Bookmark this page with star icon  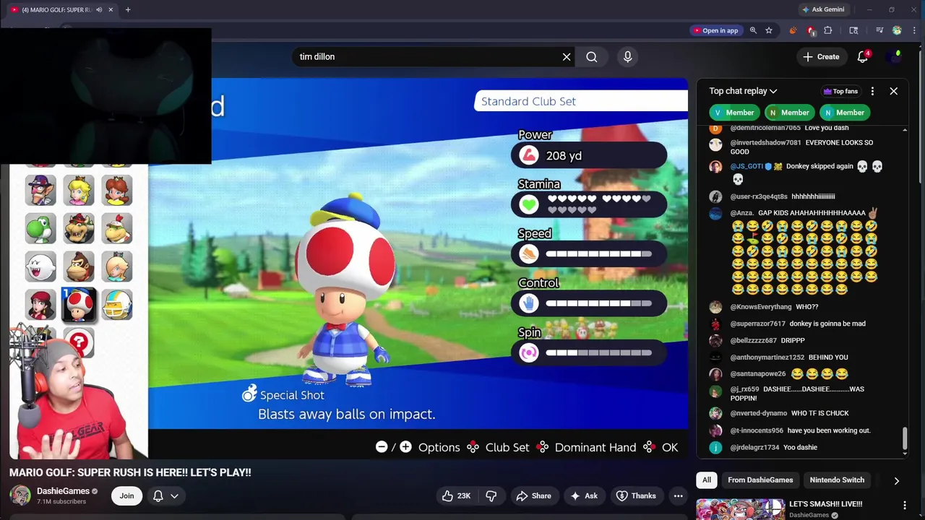[x=769, y=30]
